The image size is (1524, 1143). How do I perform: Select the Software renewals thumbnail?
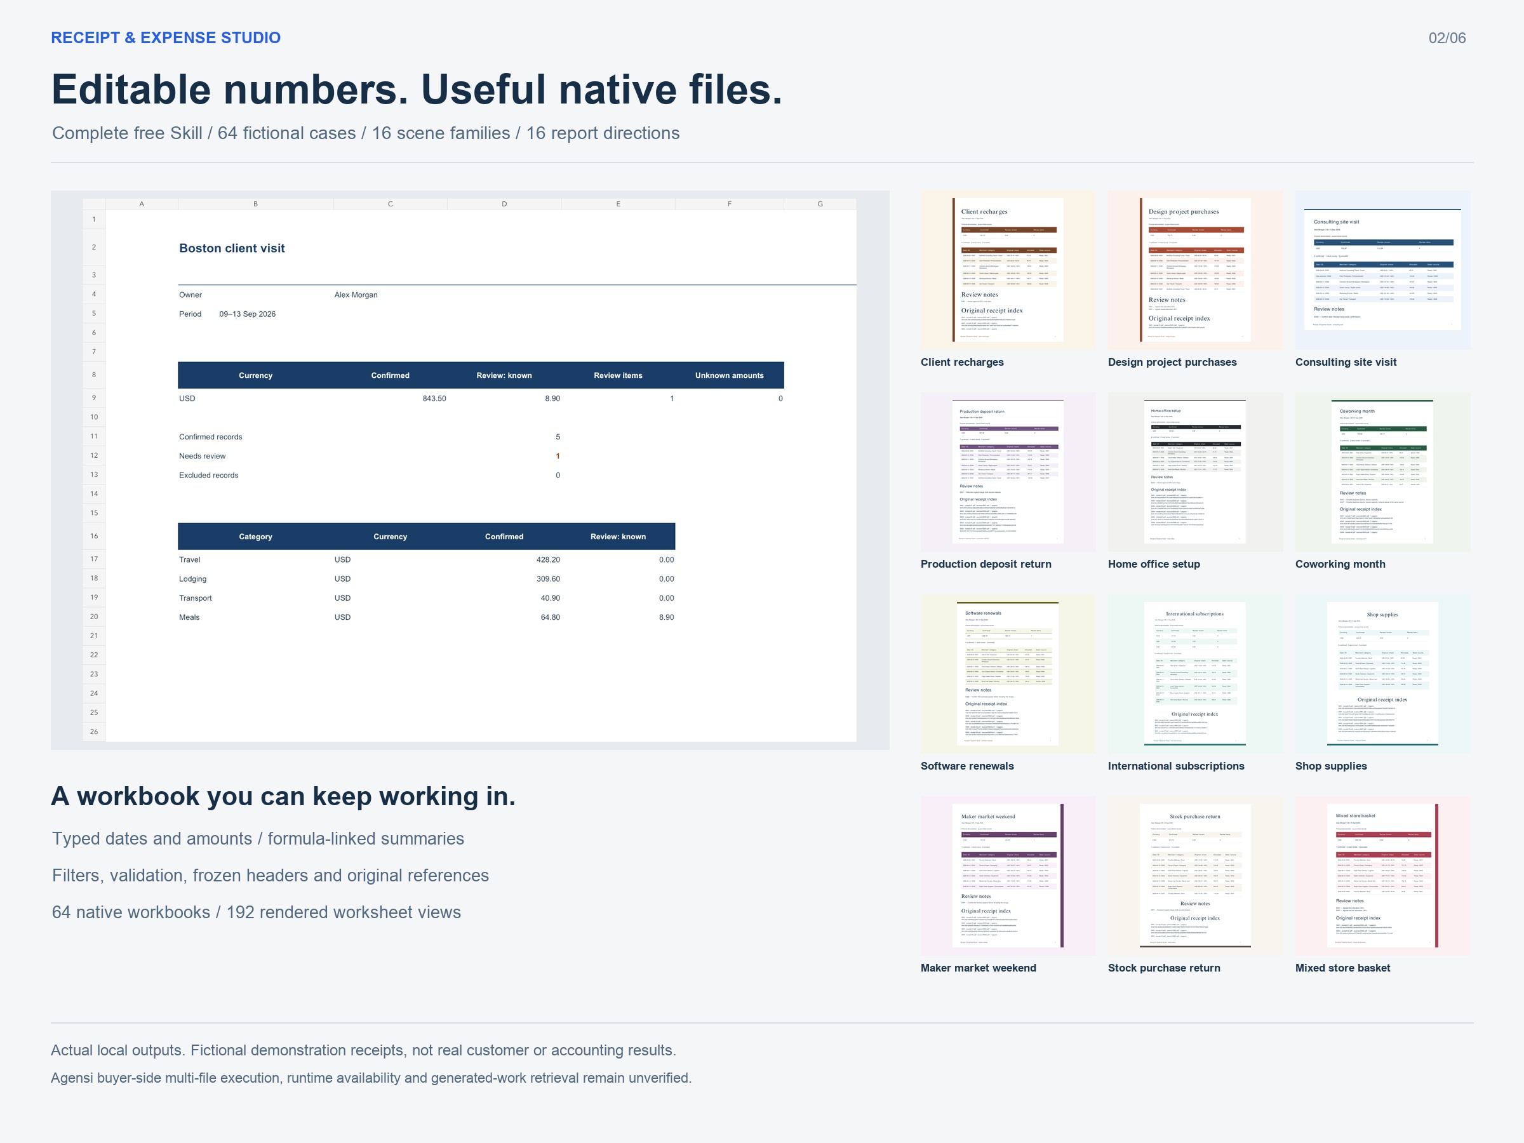tap(1008, 674)
